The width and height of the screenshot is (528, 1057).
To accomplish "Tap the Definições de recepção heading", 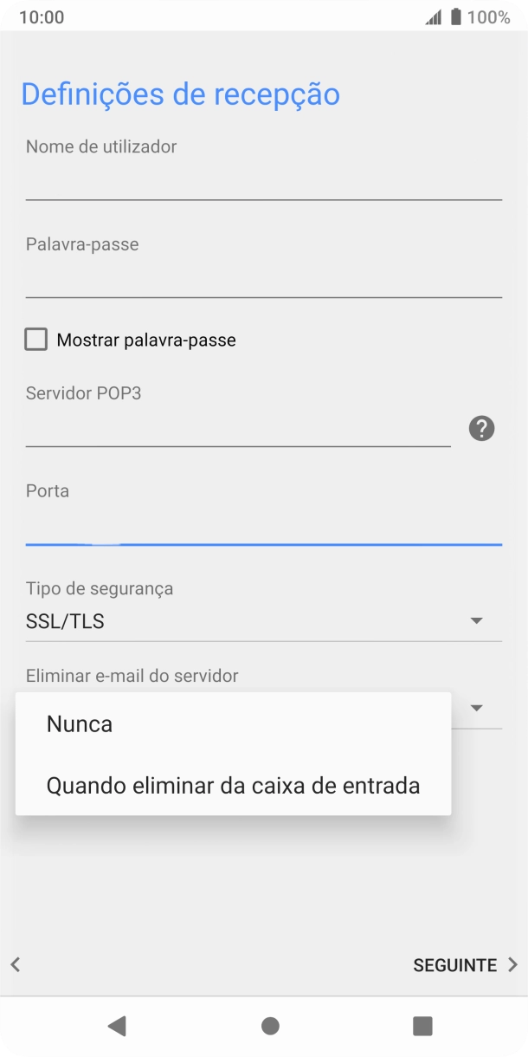I will [181, 94].
